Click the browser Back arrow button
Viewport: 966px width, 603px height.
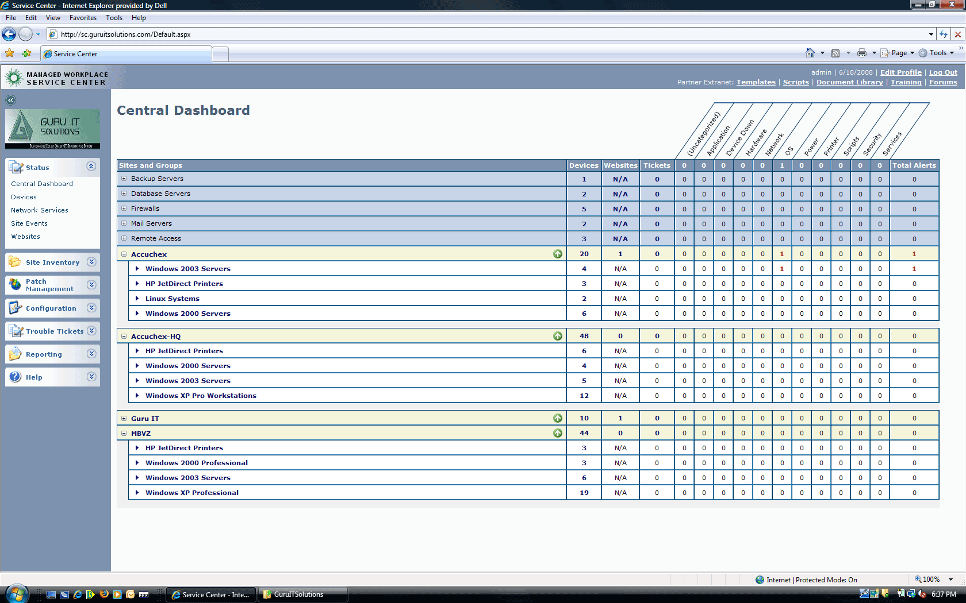(9, 34)
